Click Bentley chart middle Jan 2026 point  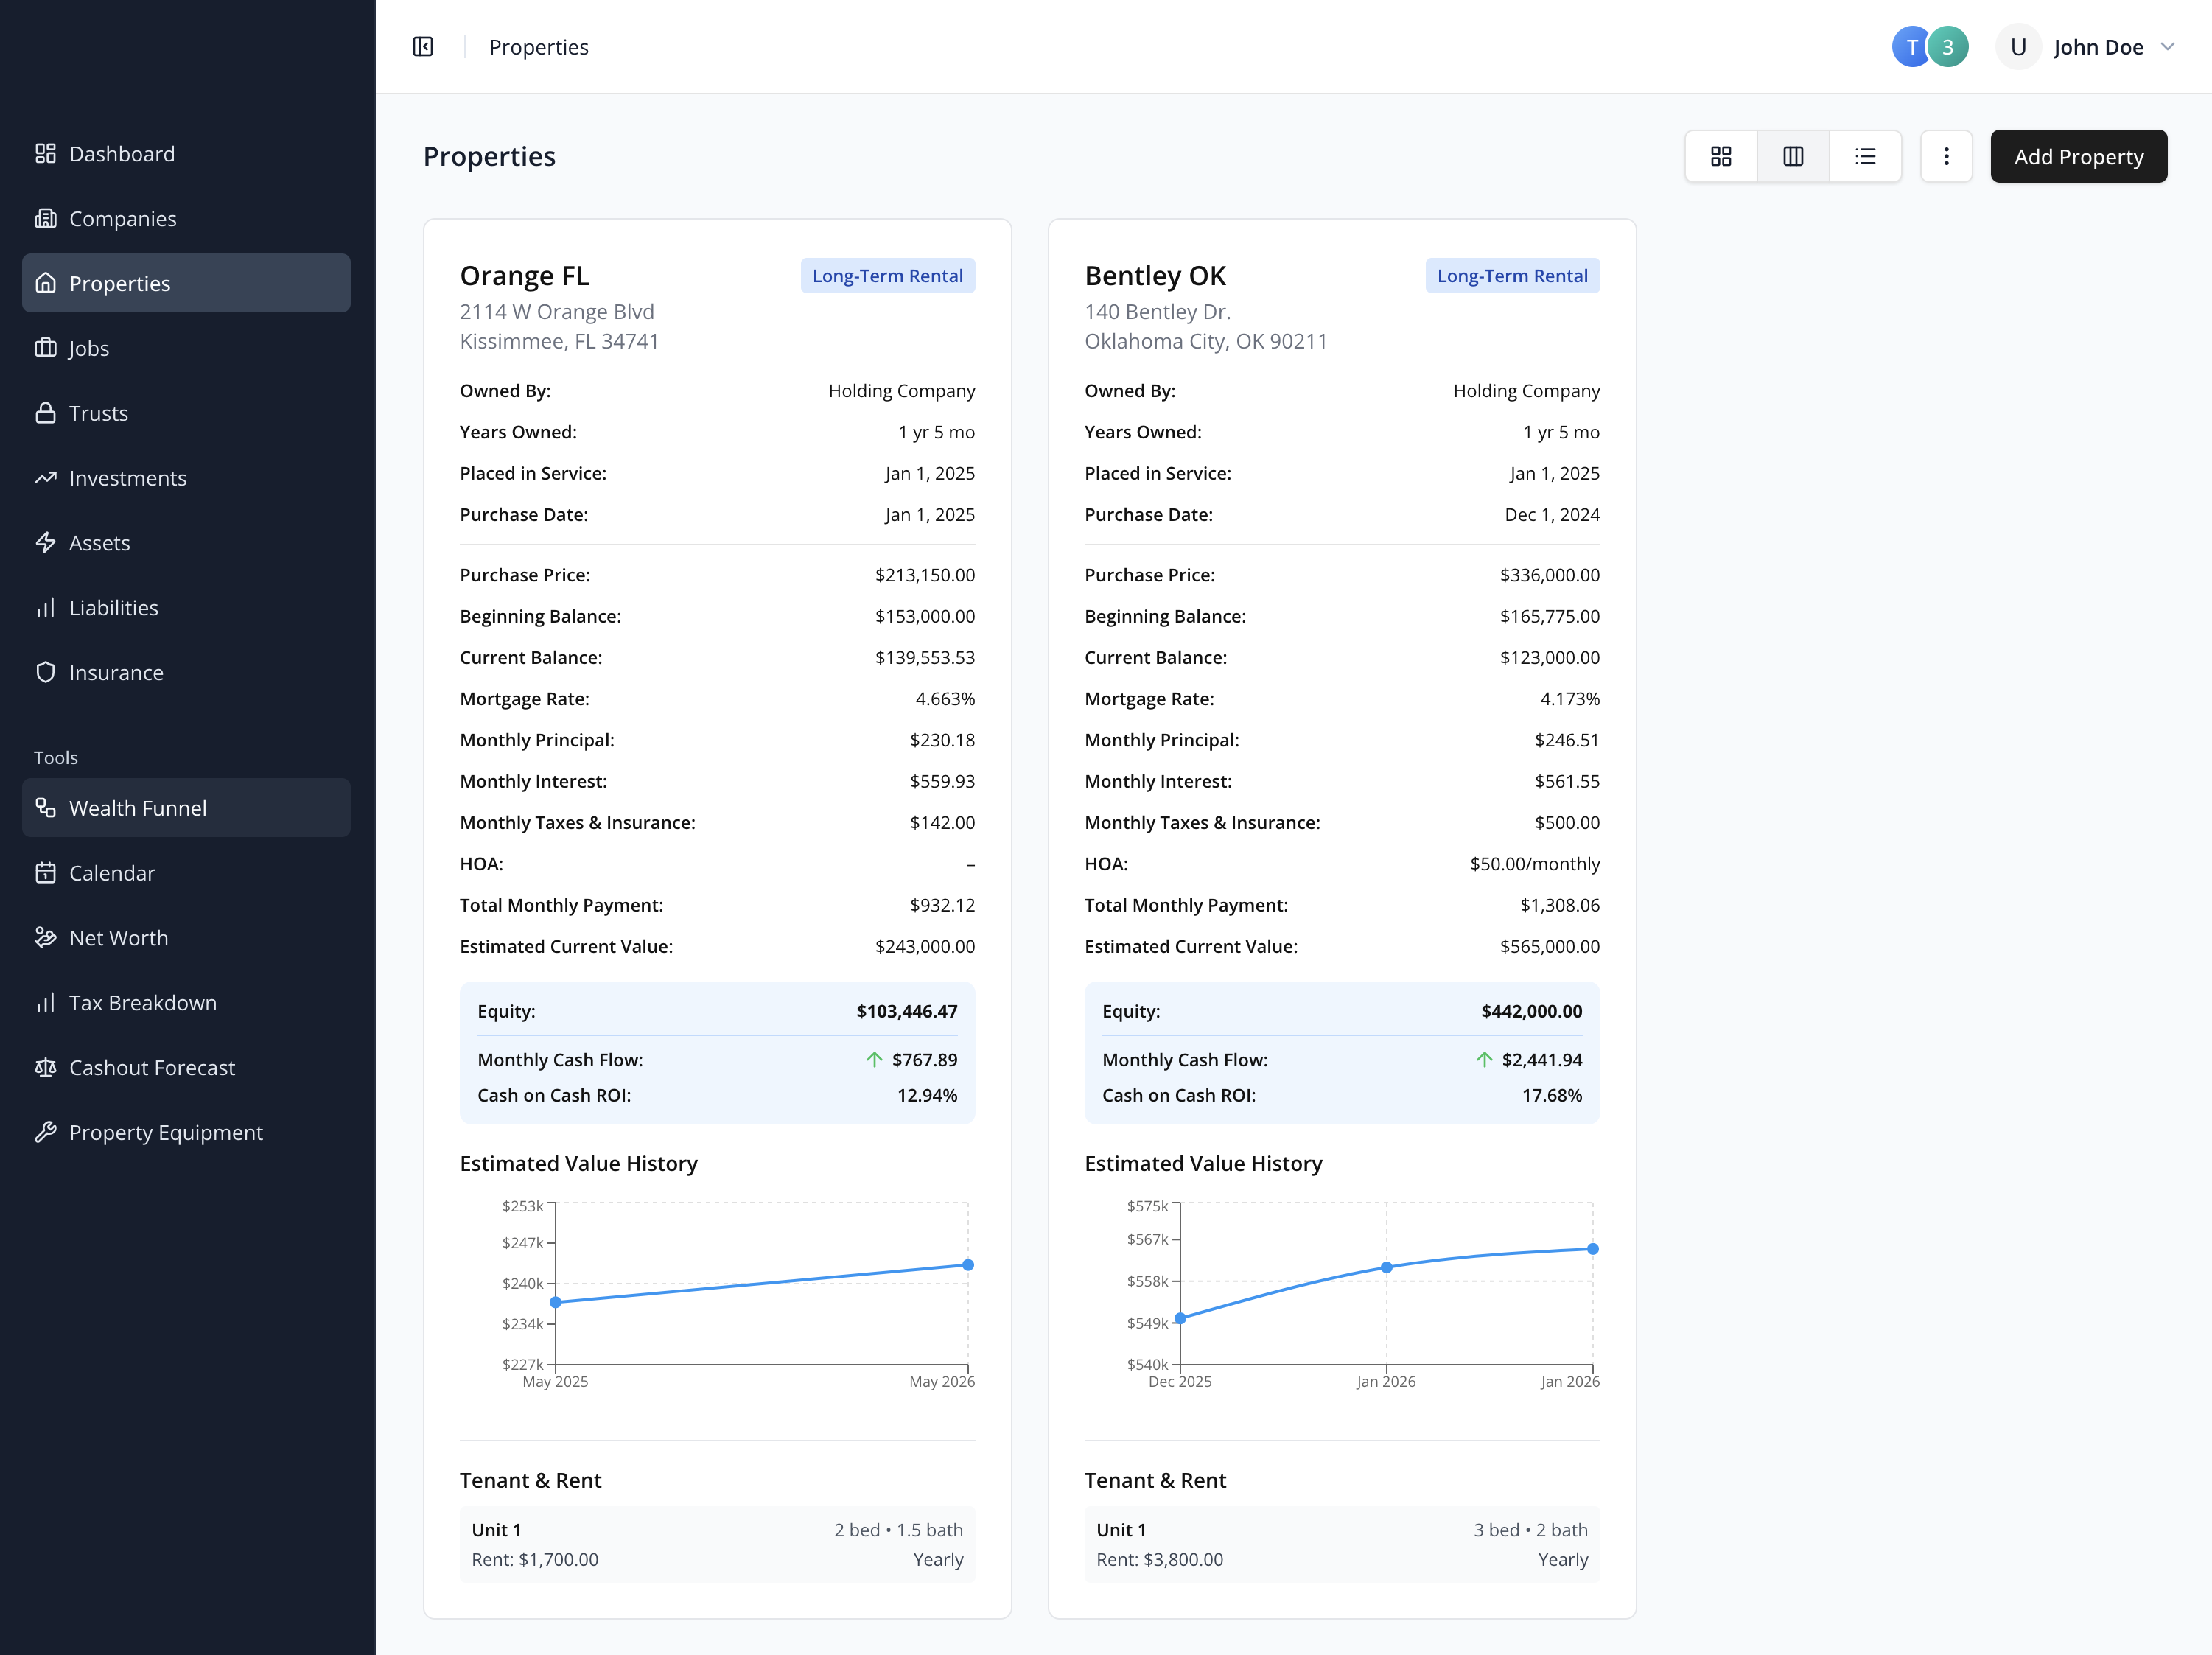coord(1386,1267)
